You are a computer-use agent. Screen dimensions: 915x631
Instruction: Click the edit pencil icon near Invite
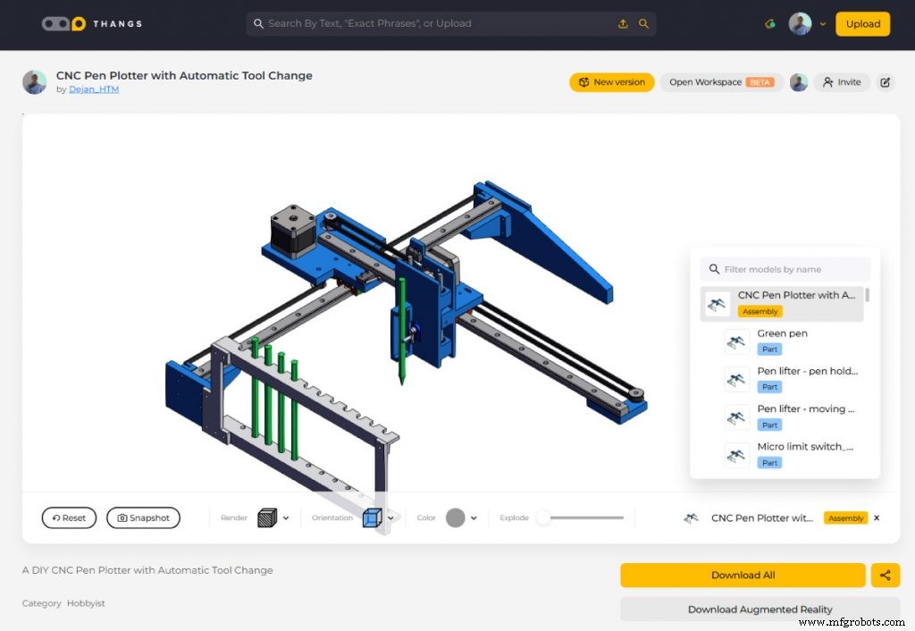coord(885,81)
